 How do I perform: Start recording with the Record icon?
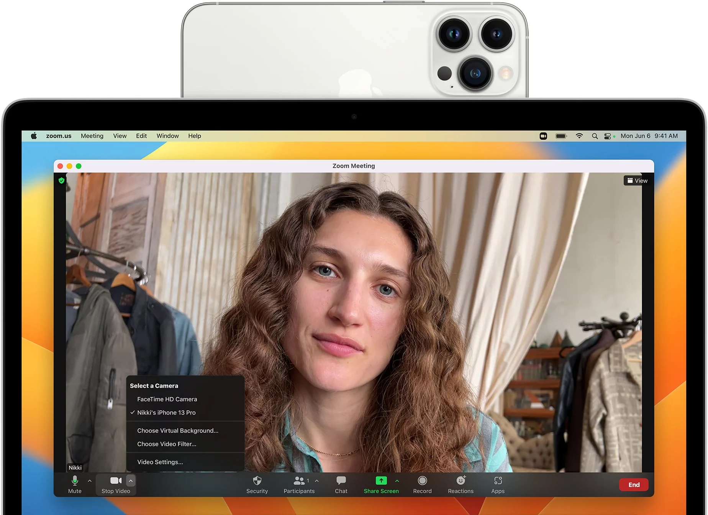click(x=422, y=481)
